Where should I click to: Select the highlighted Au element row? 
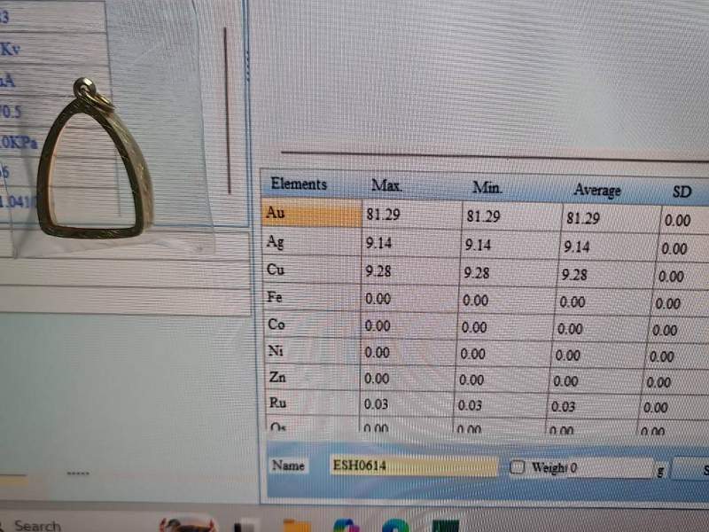310,214
